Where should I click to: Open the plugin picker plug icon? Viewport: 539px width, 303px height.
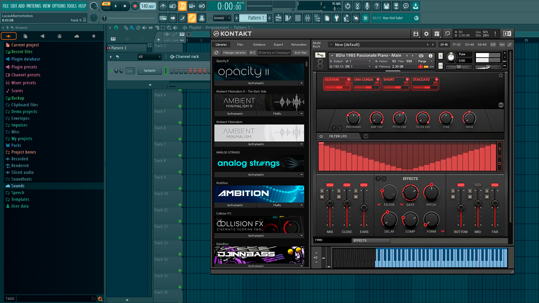[x=337, y=18]
